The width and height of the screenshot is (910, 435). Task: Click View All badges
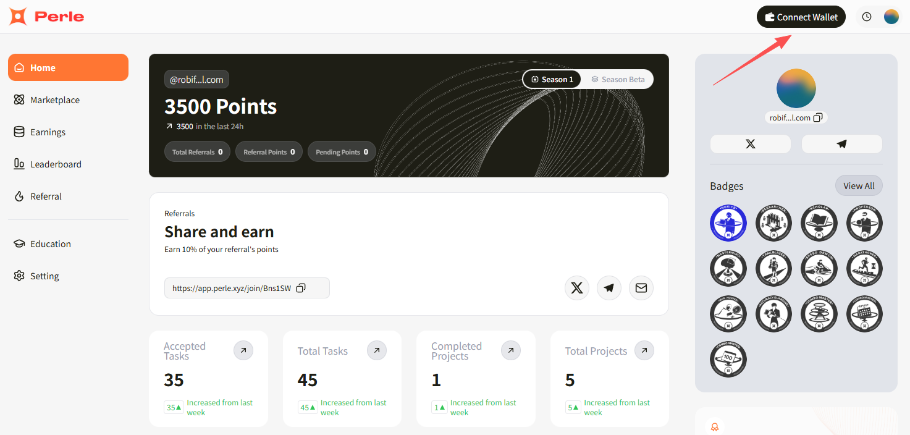[x=859, y=185]
